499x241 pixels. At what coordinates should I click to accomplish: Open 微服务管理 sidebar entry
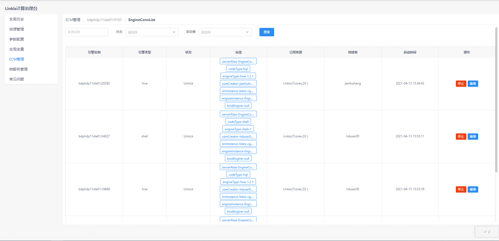tap(18, 69)
